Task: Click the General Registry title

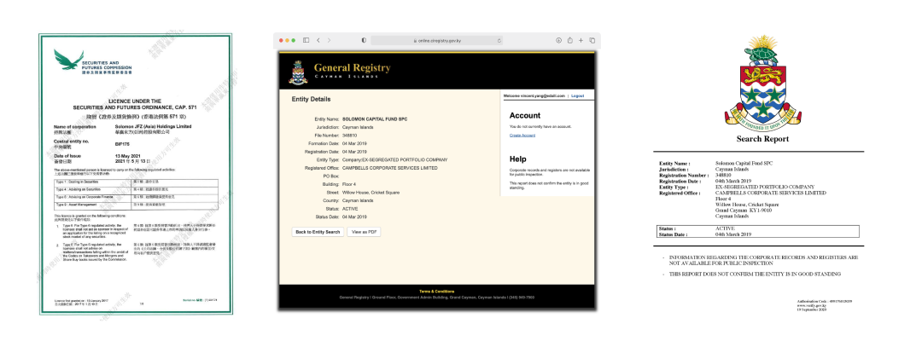Action: 353,68
